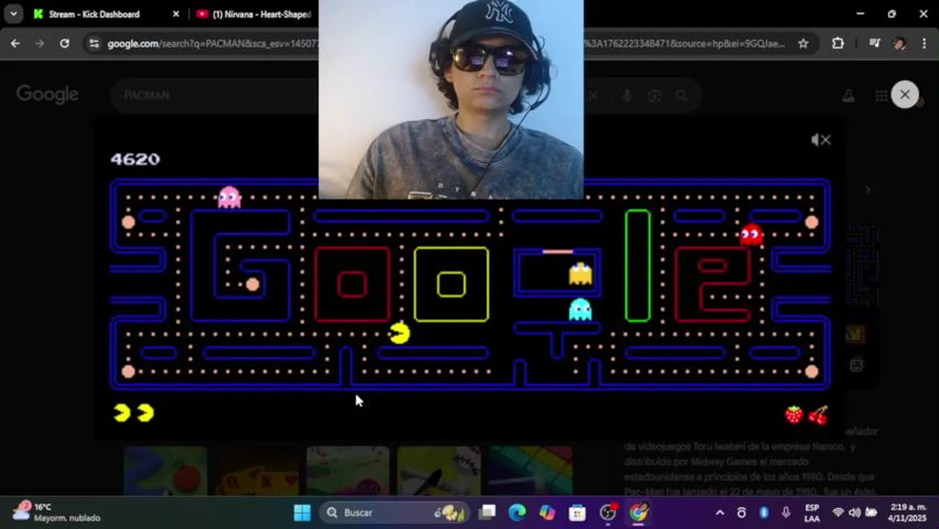The image size is (939, 529).
Task: Close the Kick Dashboard tab
Action: click(x=176, y=14)
